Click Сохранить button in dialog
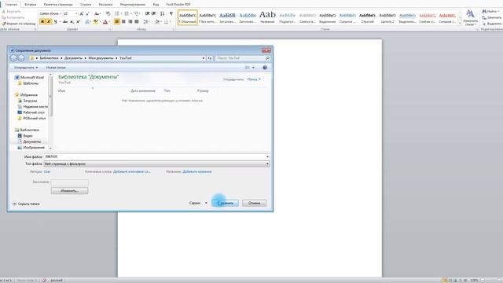Image resolution: width=503 pixels, height=283 pixels. coord(226,203)
